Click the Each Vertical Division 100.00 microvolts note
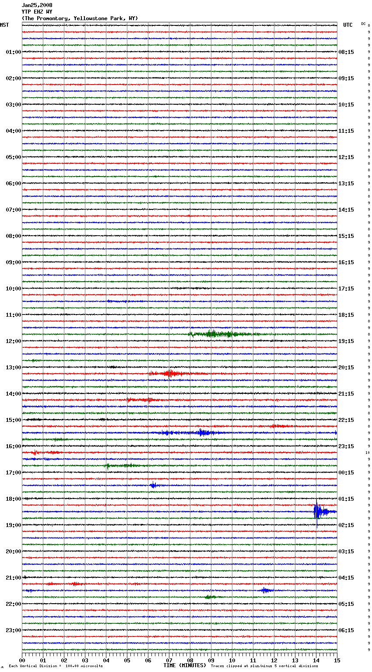The image size is (372, 672). [56, 666]
